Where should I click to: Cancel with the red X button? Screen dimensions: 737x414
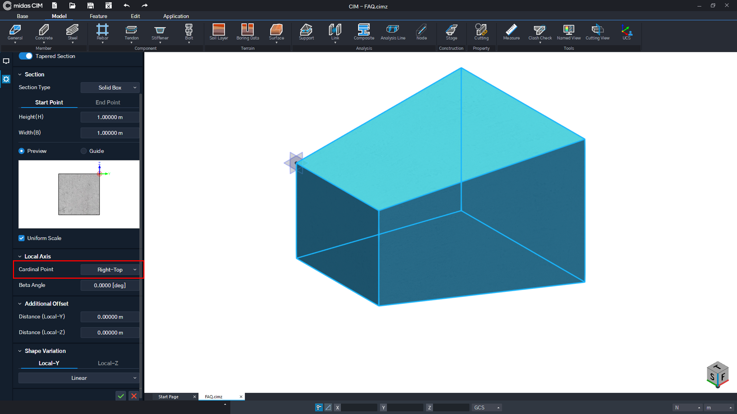pyautogui.click(x=134, y=396)
